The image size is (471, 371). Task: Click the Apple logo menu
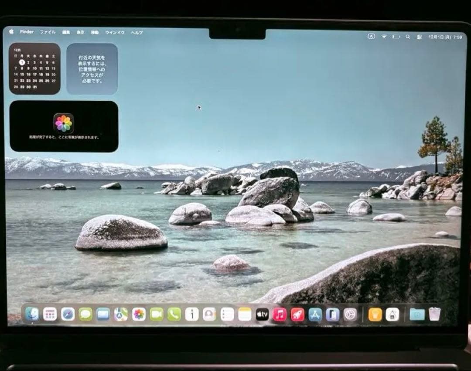[11, 32]
